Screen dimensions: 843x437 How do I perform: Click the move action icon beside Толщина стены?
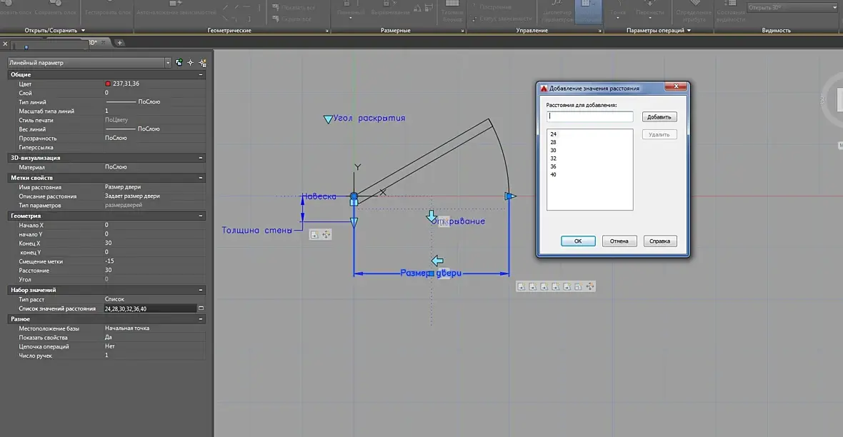[326, 234]
